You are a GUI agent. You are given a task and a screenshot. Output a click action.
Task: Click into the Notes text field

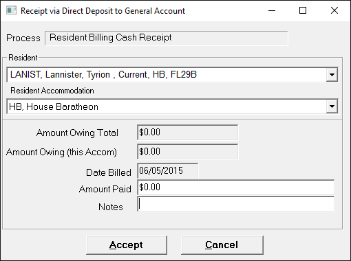[x=236, y=204]
